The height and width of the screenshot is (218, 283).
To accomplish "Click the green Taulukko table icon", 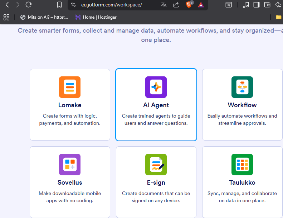I will pyautogui.click(x=242, y=165).
